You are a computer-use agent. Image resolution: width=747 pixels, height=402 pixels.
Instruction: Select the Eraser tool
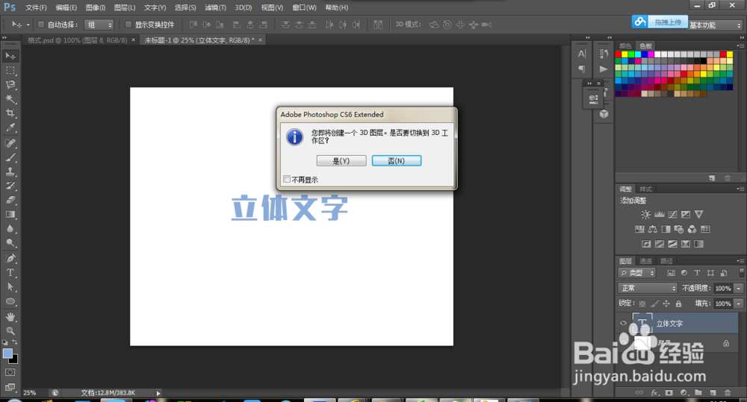[10, 200]
